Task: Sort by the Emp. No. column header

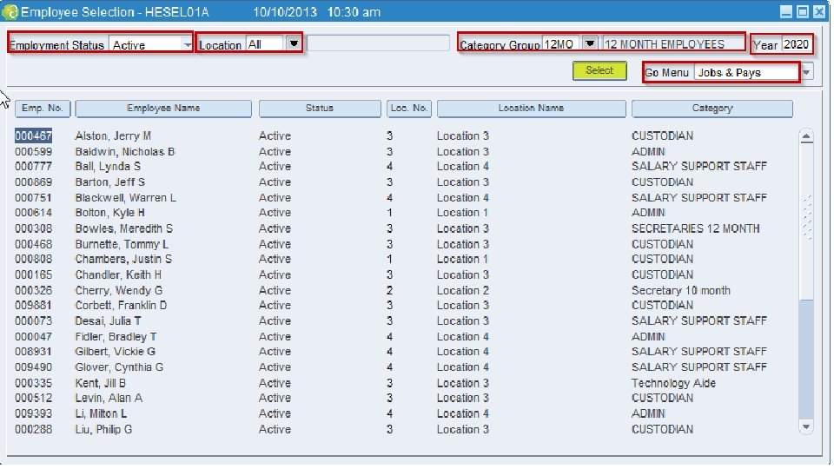Action: [x=43, y=108]
